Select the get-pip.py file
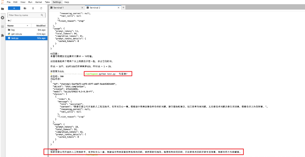The height and width of the screenshot is (157, 305). point(26,34)
